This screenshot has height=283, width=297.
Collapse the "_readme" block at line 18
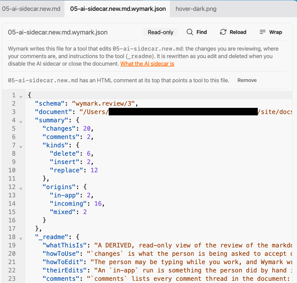21,238
